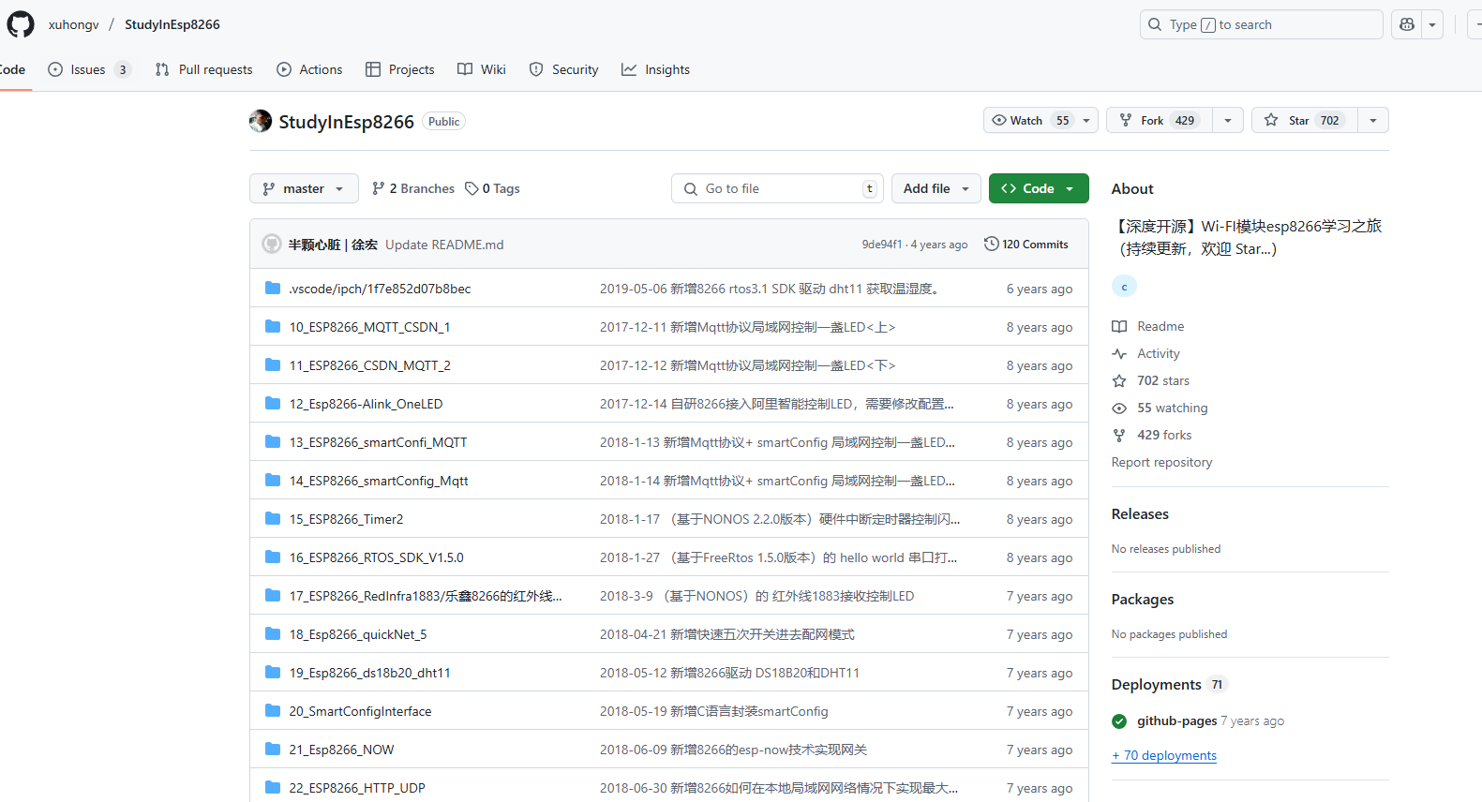Open the Releases heading link
Image resolution: width=1482 pixels, height=802 pixels.
coord(1140,513)
